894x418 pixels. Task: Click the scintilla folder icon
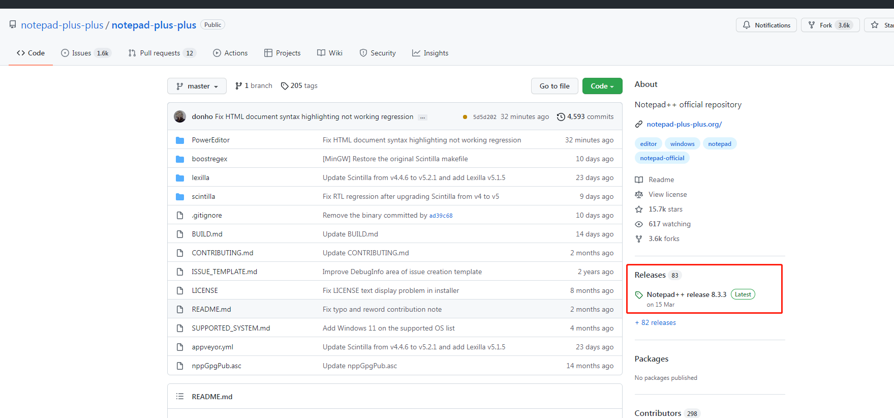click(180, 196)
